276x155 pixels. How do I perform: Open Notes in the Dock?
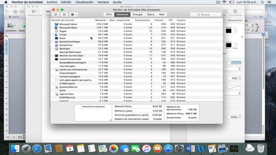[81, 149]
